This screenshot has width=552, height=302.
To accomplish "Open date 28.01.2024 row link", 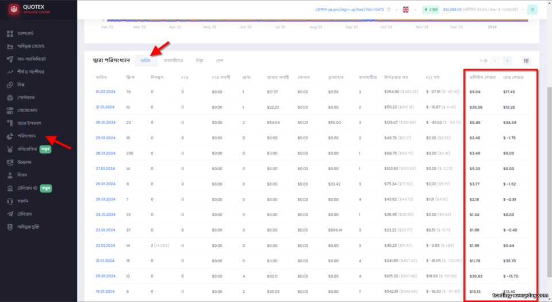I will point(105,153).
